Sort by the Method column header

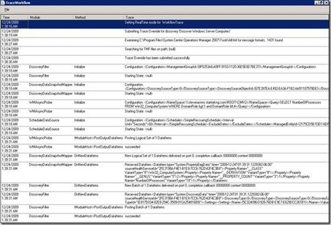click(98, 17)
